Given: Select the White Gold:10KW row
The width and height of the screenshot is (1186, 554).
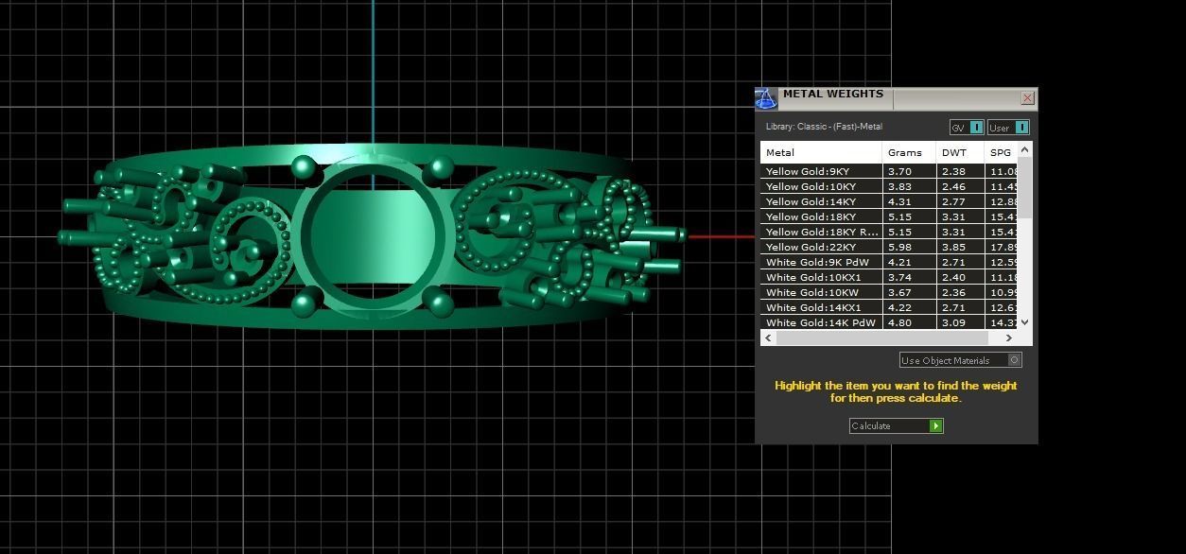Looking at the screenshot, I should pyautogui.click(x=889, y=292).
